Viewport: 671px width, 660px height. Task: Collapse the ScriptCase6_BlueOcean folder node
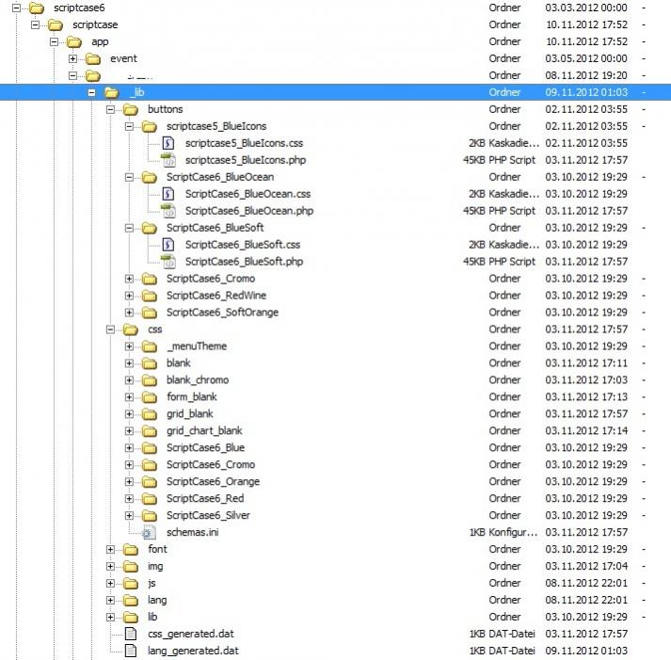click(x=129, y=177)
